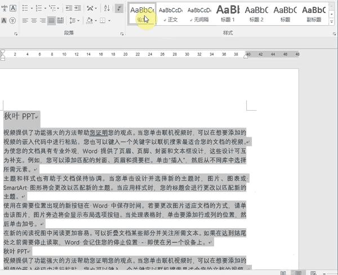The width and height of the screenshot is (338, 275).
Task: Apply multilevel list formatting
Action: click(x=52, y=8)
